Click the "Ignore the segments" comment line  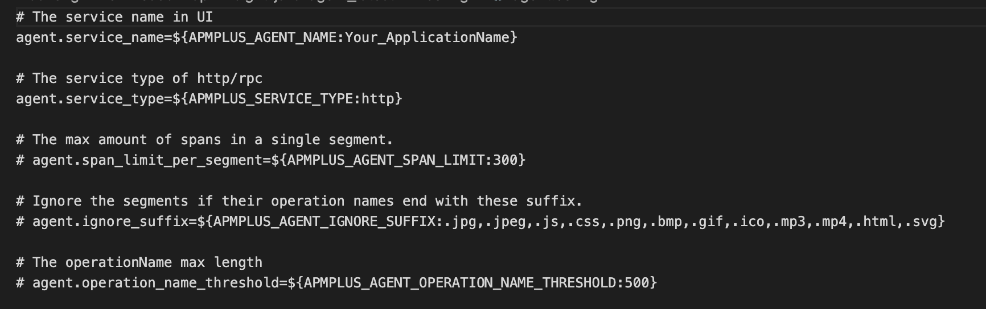tap(299, 201)
